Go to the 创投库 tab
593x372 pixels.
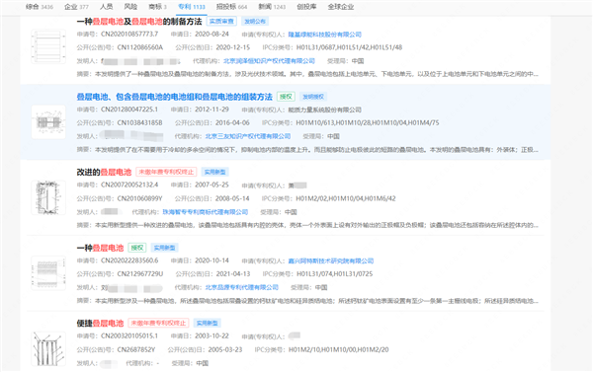[x=306, y=7]
